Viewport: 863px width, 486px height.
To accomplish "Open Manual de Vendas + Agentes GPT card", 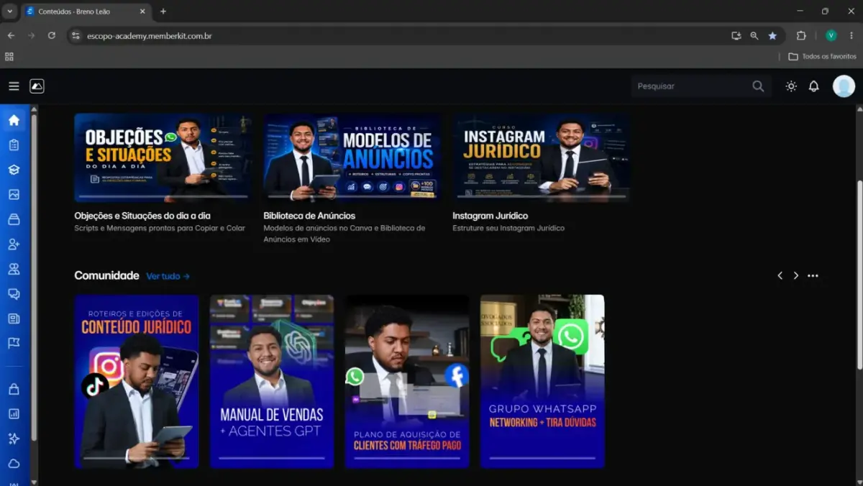I will click(x=272, y=382).
